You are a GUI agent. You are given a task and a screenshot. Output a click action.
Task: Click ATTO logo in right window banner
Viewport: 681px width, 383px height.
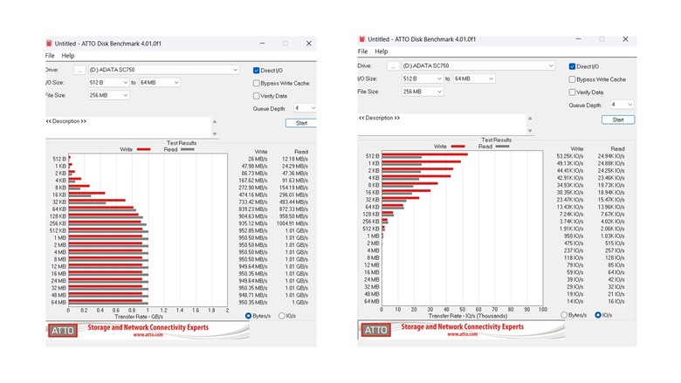[x=375, y=330]
